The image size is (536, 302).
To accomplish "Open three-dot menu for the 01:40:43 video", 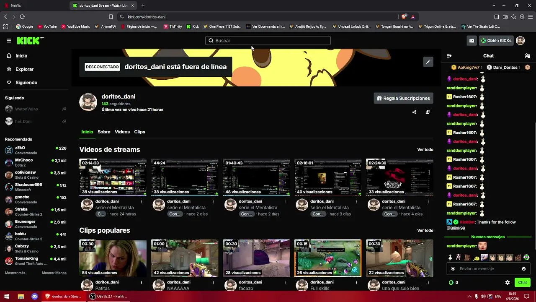I will (x=285, y=202).
